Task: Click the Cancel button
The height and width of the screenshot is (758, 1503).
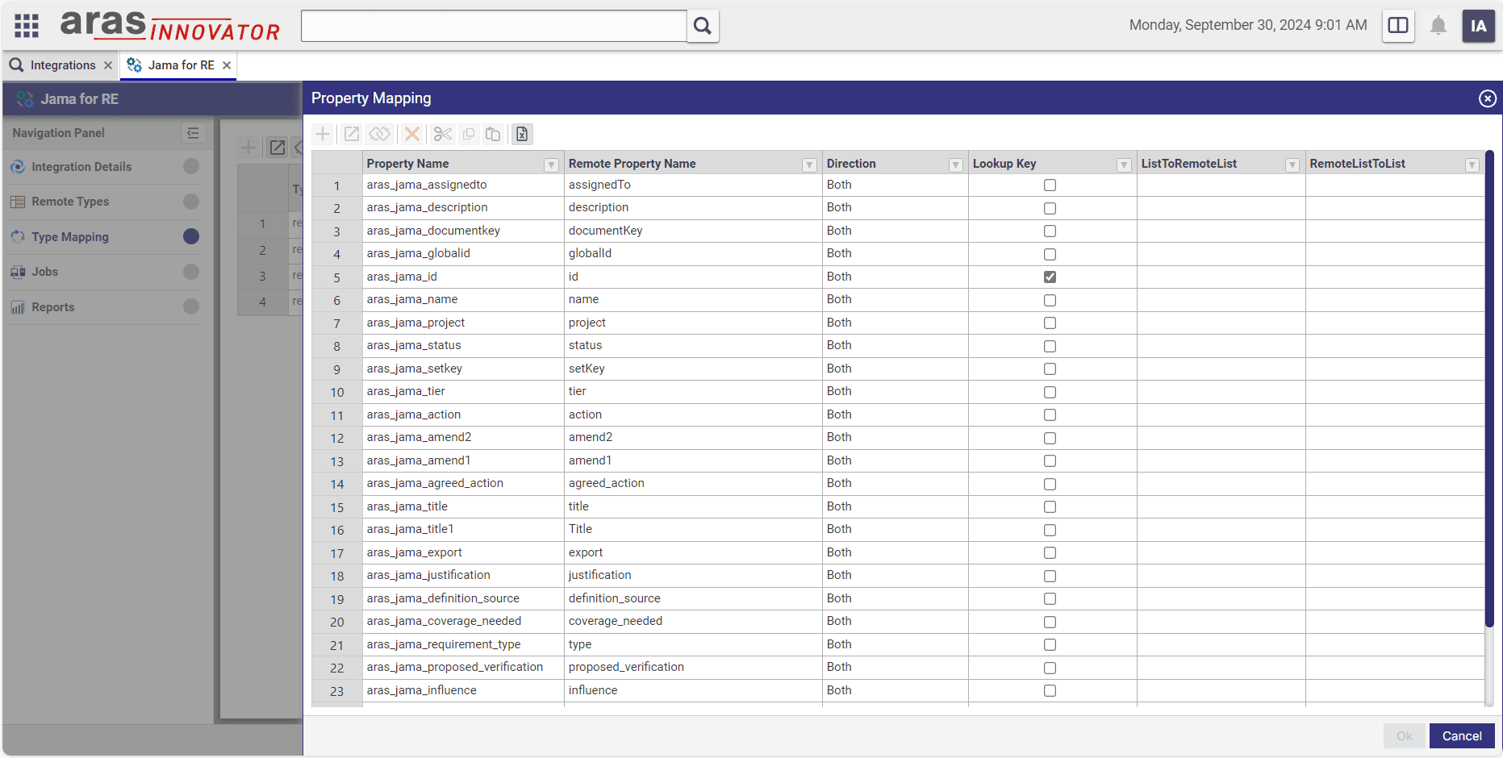Action: [x=1462, y=736]
